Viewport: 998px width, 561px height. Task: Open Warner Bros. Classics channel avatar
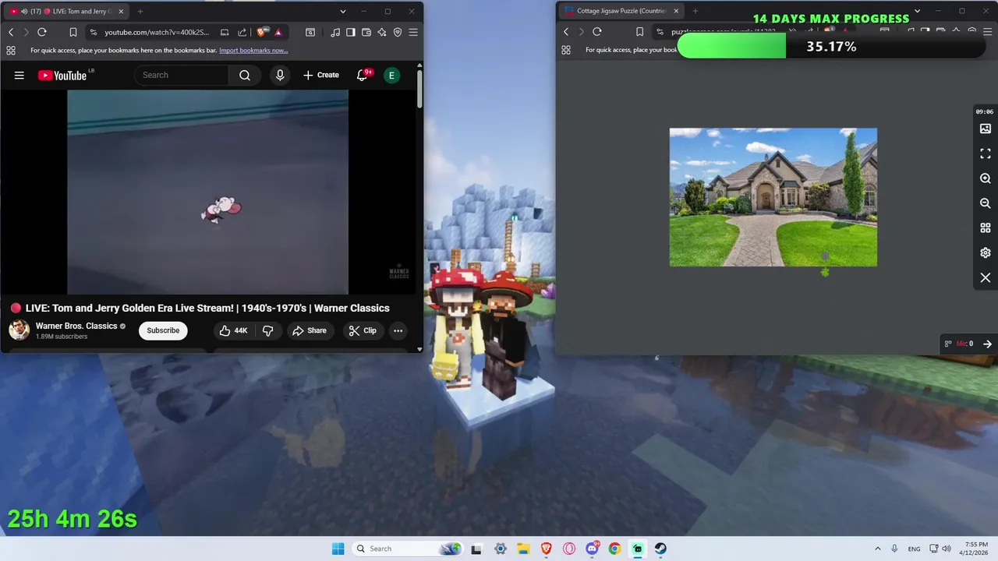(x=19, y=330)
